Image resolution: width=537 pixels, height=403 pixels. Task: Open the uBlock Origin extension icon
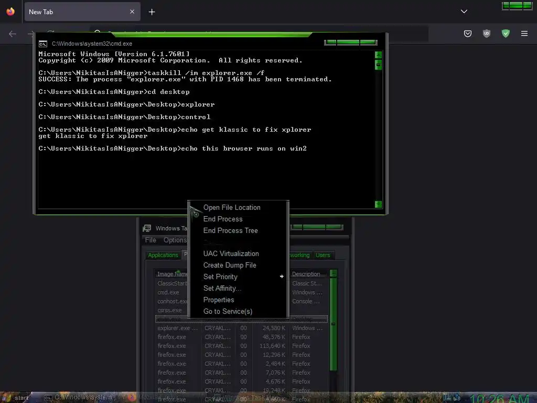tap(486, 34)
